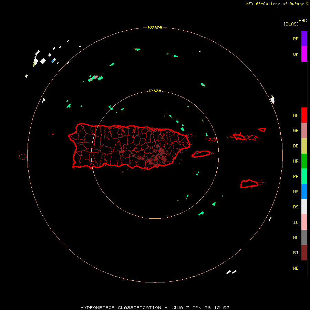310x310 pixels.
Task: Click the [CLAS] units label
Action: 291,24
